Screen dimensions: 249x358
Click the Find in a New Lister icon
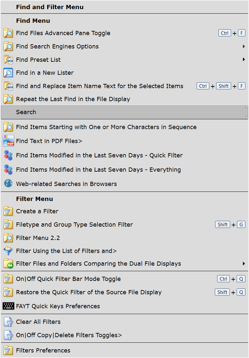coord(8,73)
